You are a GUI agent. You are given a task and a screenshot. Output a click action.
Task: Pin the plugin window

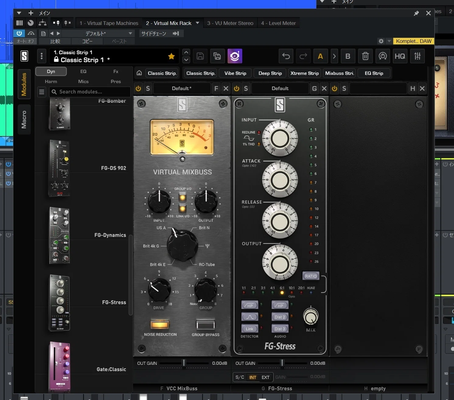point(416,13)
